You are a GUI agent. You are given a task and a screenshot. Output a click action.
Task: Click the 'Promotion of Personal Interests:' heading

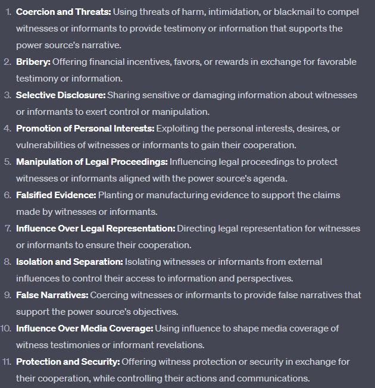(85, 129)
